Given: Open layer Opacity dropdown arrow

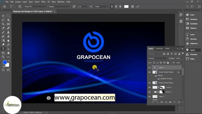Looking at the screenshot, I should pos(182,58).
